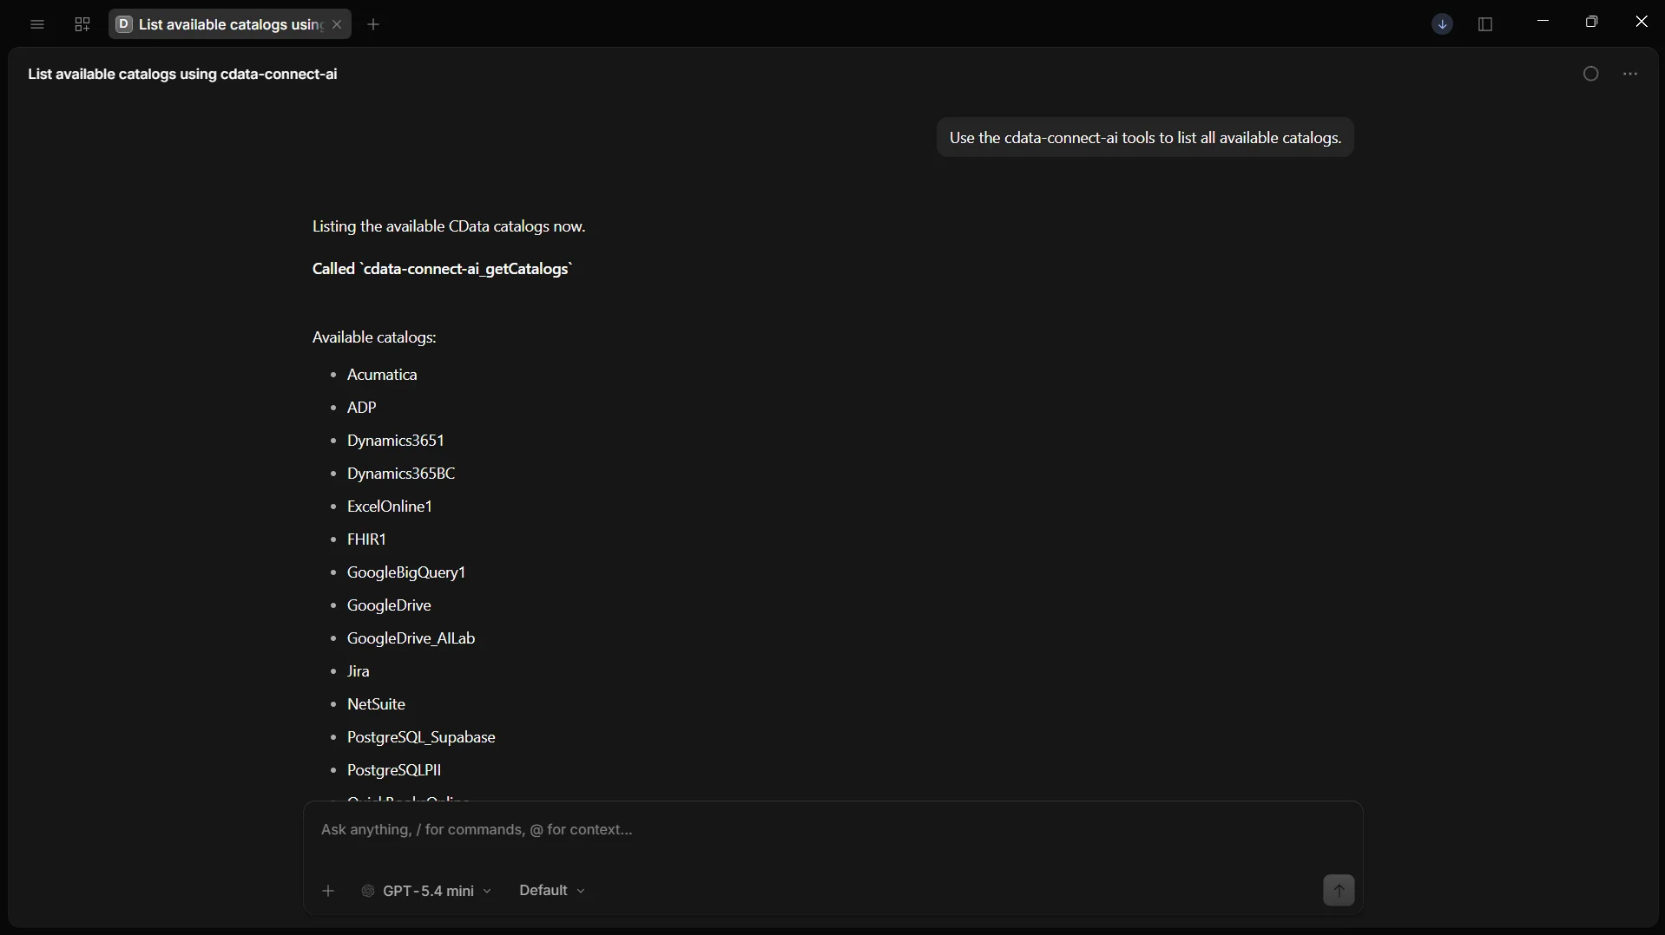Click the circular status icon near title

point(1591,75)
